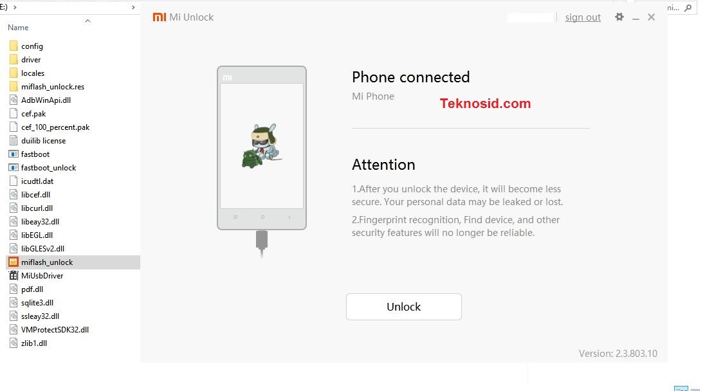Sort files by the Name column header
This screenshot has height=391, width=705.
[18, 28]
